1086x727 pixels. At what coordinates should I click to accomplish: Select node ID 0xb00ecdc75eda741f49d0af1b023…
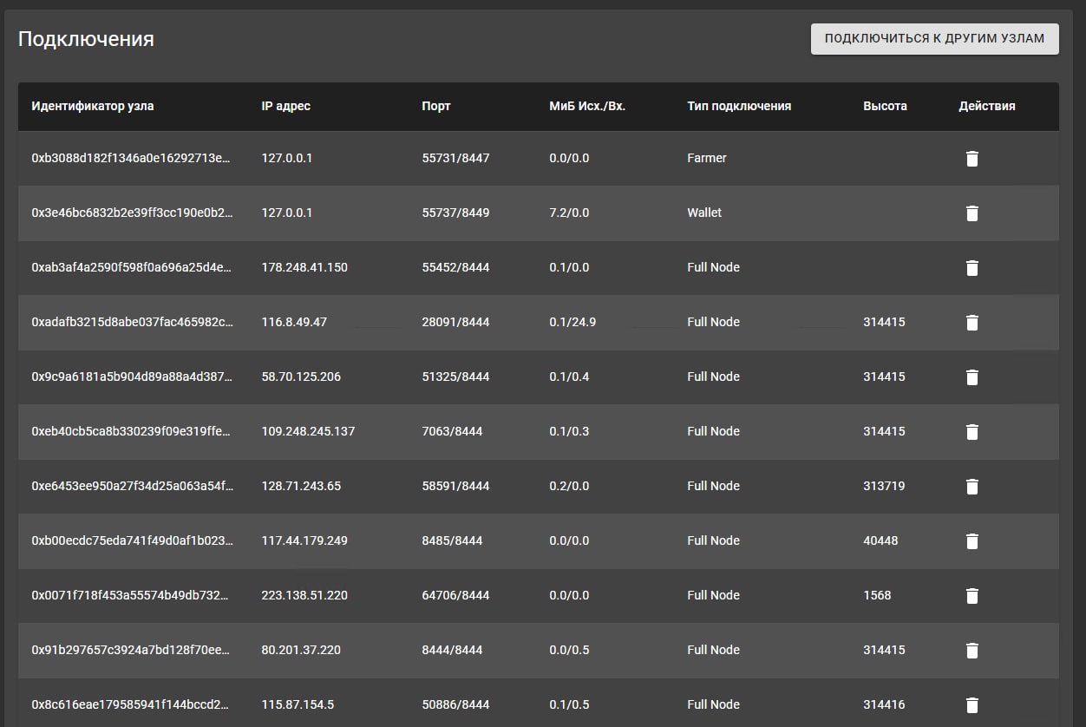(132, 540)
